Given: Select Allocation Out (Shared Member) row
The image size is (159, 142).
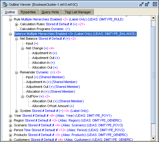Looking at the screenshot, I should tap(58, 101).
